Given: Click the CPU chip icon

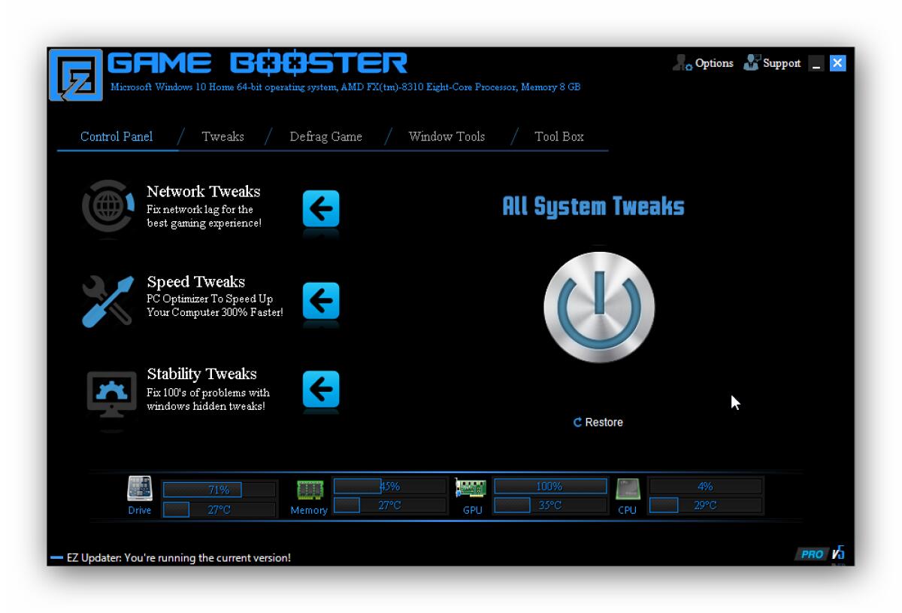Looking at the screenshot, I should click(x=626, y=490).
